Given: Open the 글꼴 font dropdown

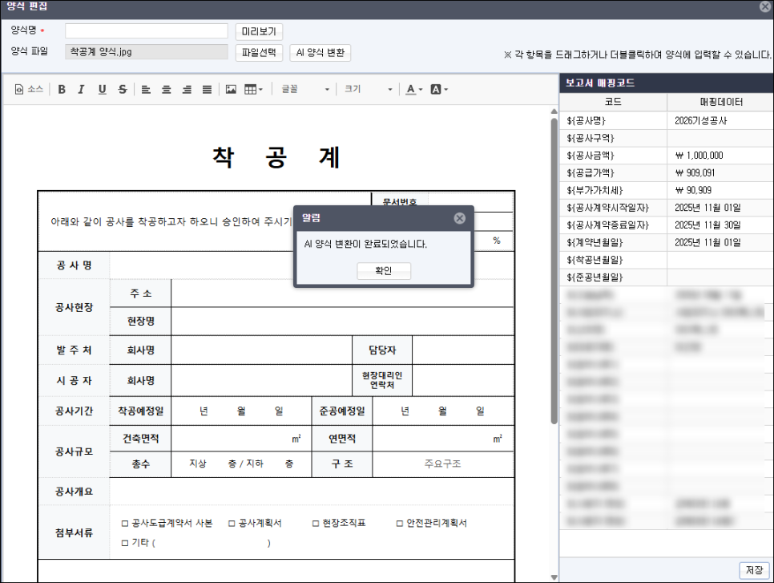Looking at the screenshot, I should tap(304, 90).
